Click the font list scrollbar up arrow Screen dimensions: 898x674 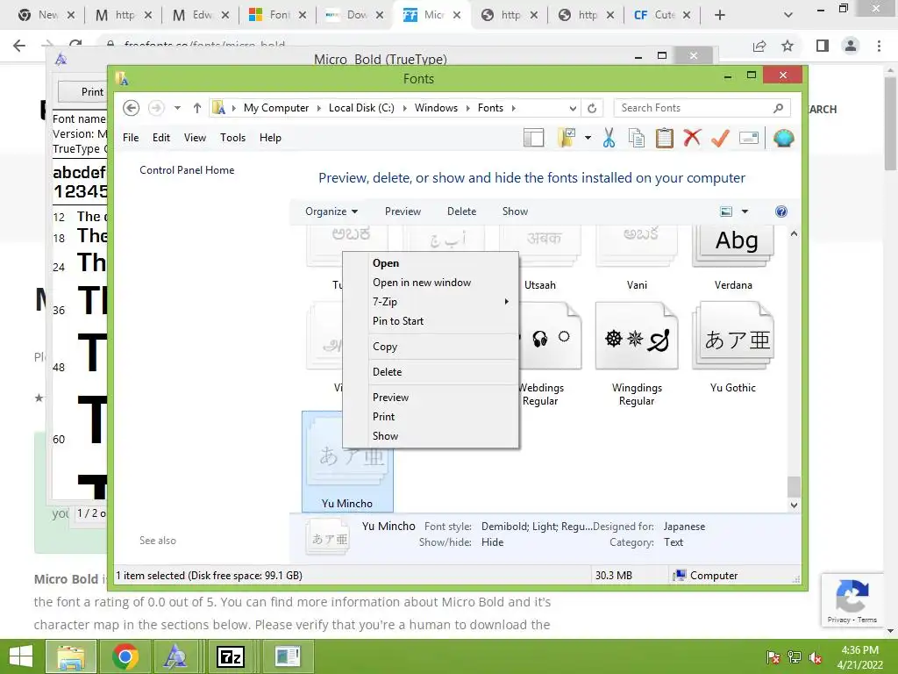794,233
